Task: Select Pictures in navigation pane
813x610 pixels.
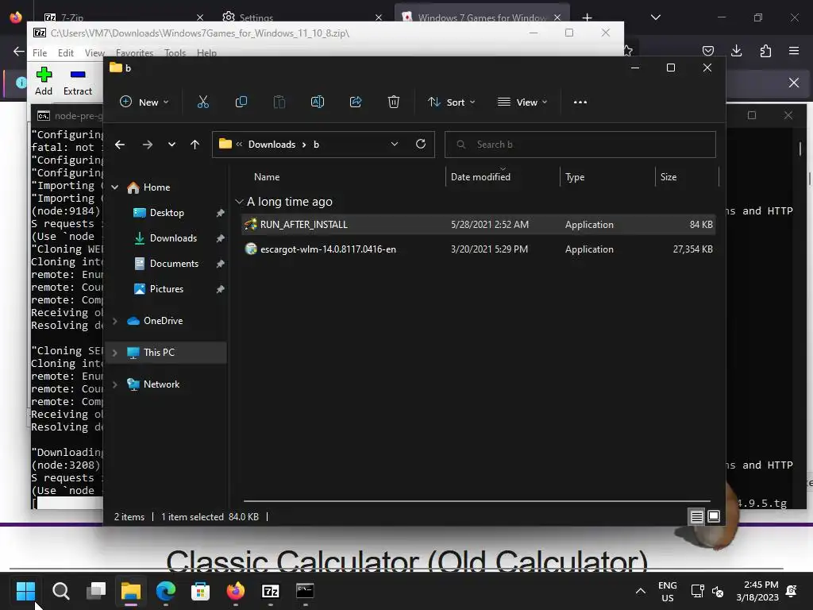Action: pos(167,289)
